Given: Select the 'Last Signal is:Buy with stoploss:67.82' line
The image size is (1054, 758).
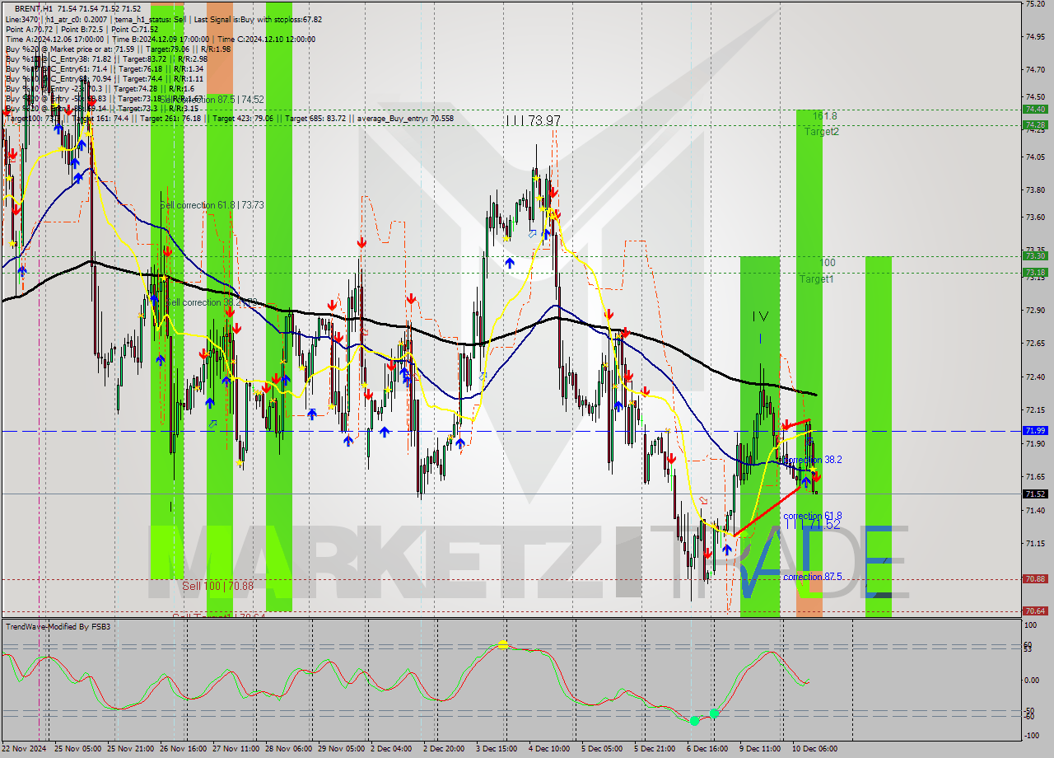Looking at the screenshot, I should [258, 19].
